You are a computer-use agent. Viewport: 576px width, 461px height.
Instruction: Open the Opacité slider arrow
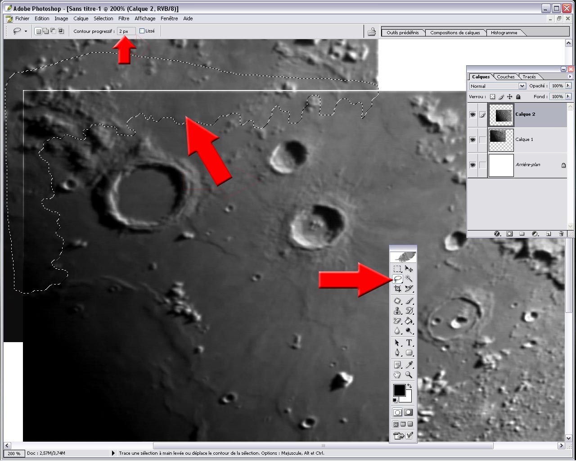pos(568,86)
